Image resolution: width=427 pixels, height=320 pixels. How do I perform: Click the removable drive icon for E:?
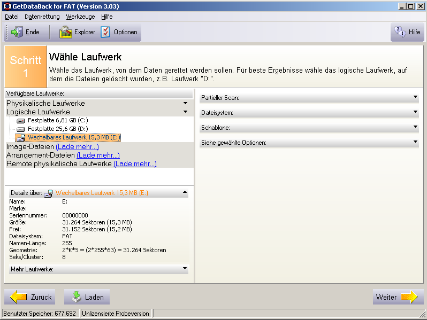pos(21,138)
